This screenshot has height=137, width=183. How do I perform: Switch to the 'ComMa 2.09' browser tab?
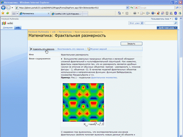[66, 14]
